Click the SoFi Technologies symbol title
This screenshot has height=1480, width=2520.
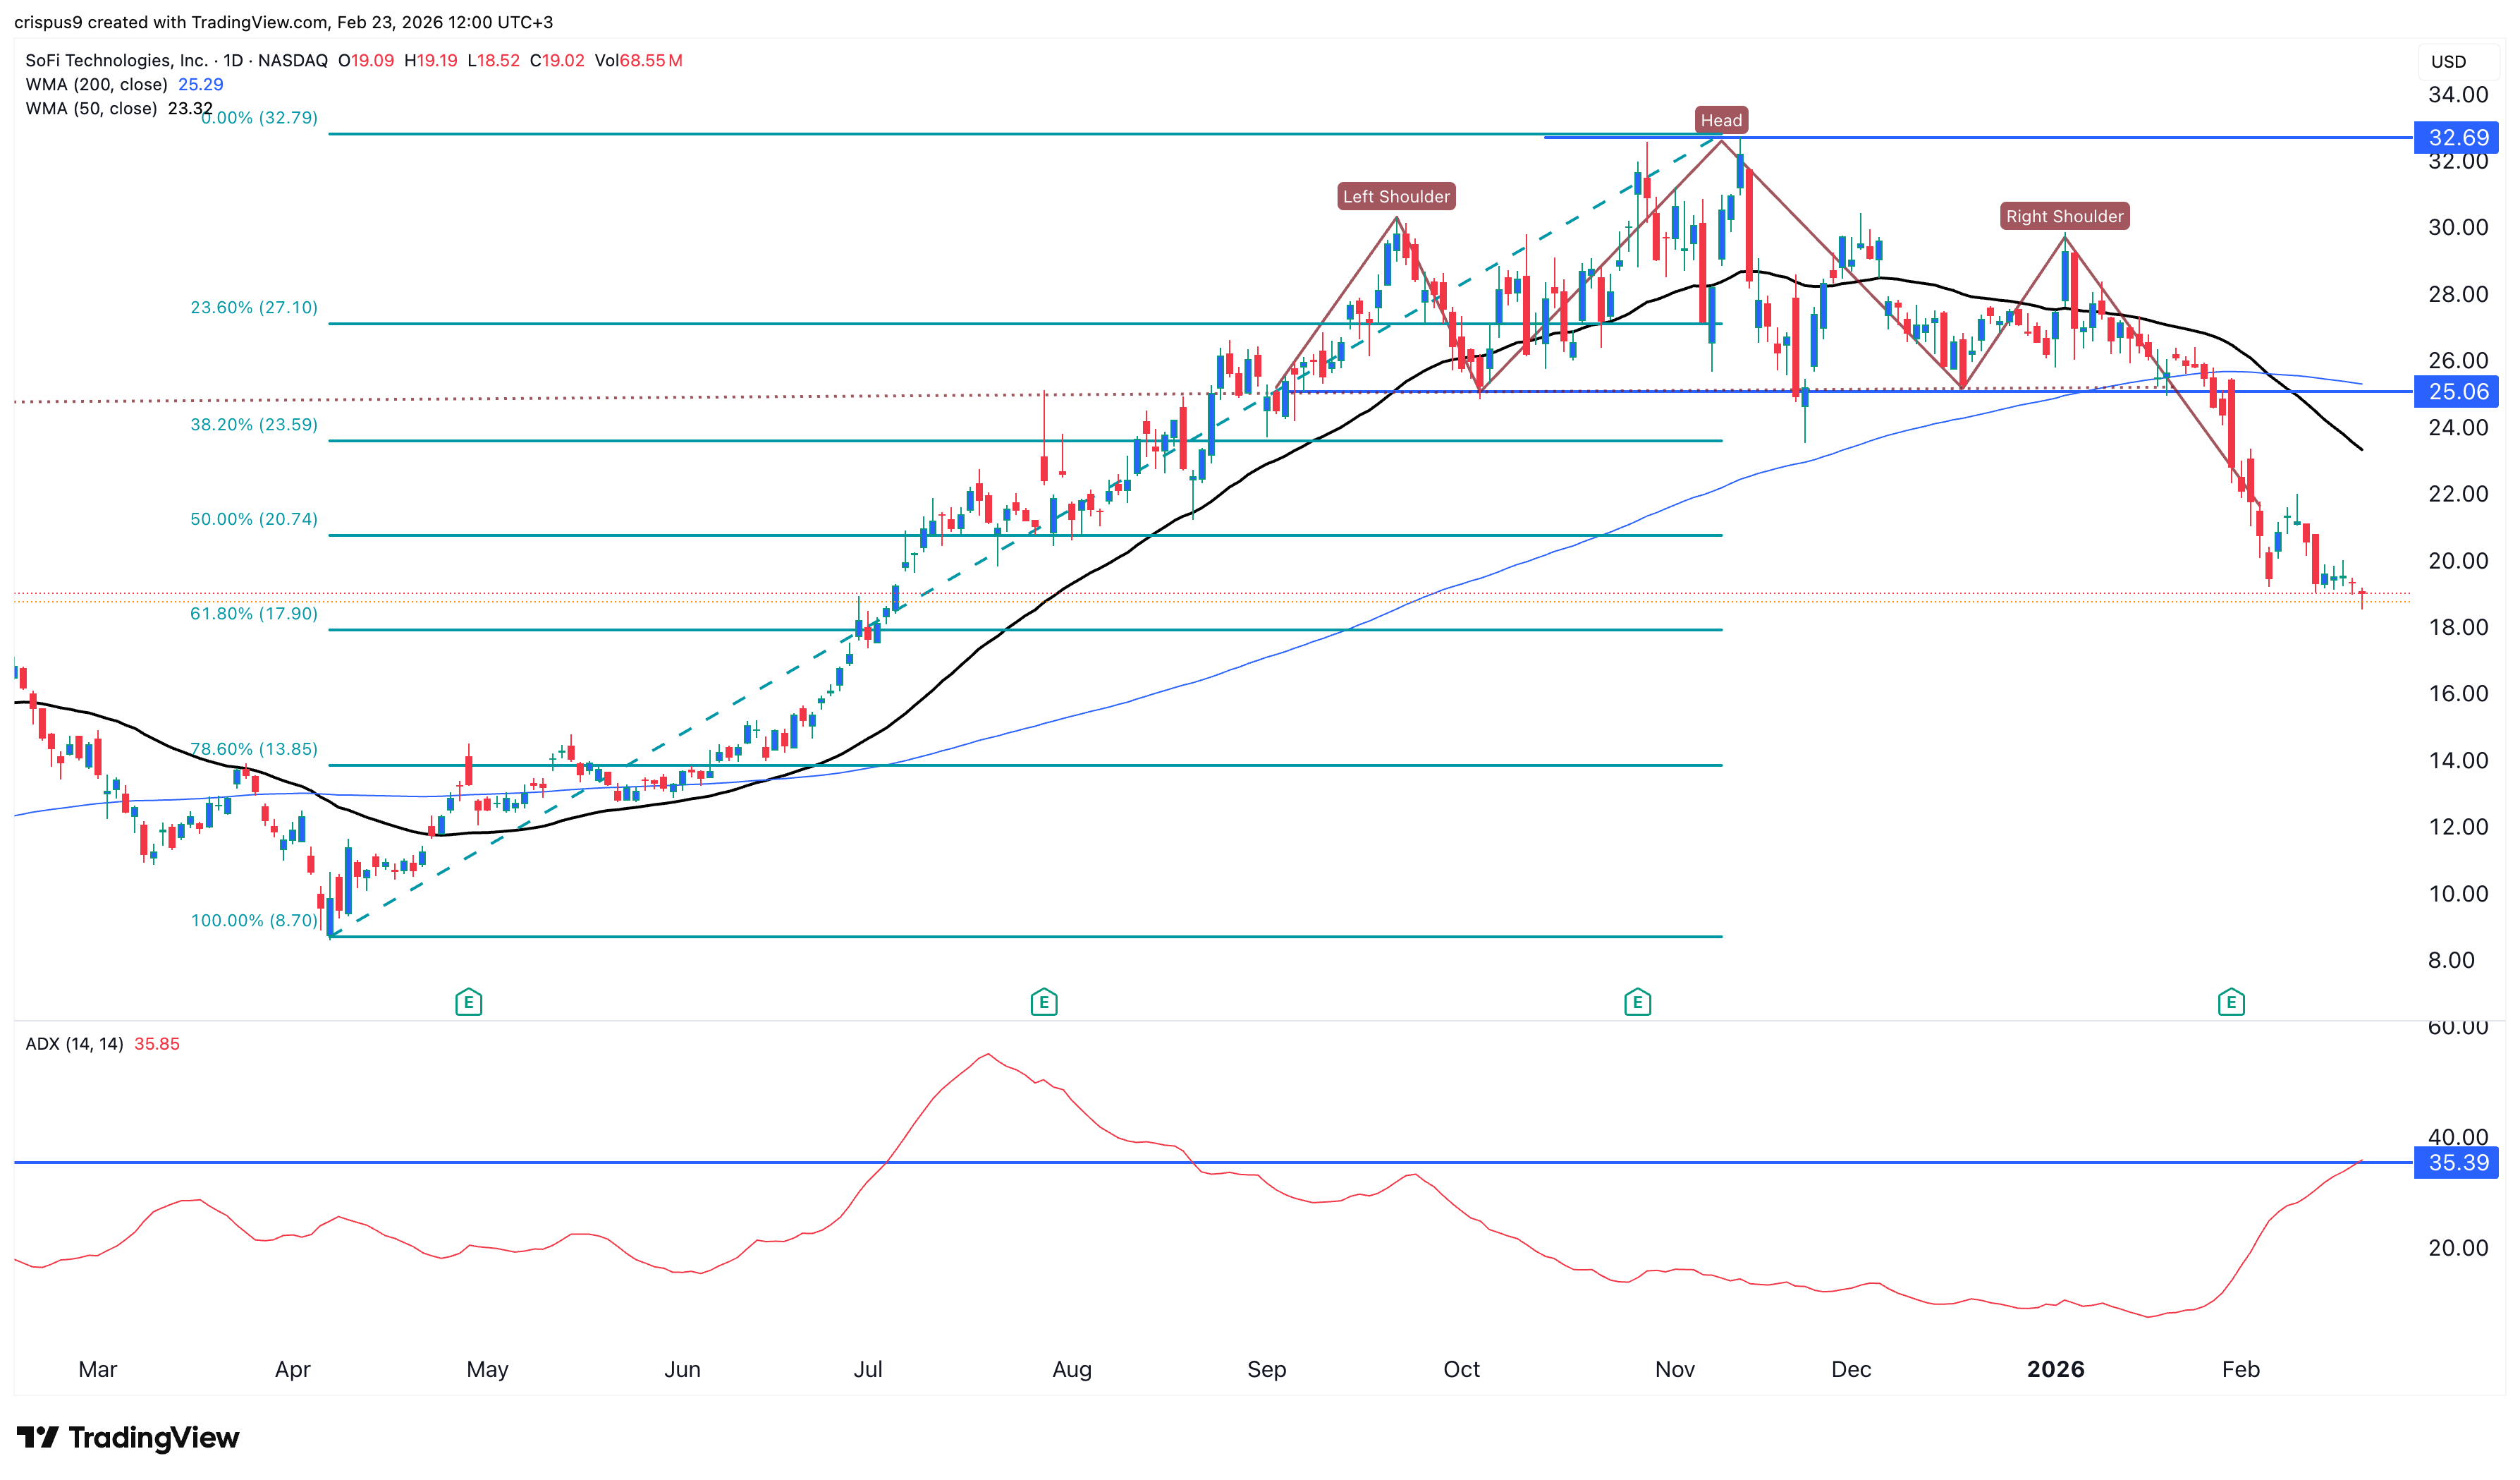click(x=116, y=60)
